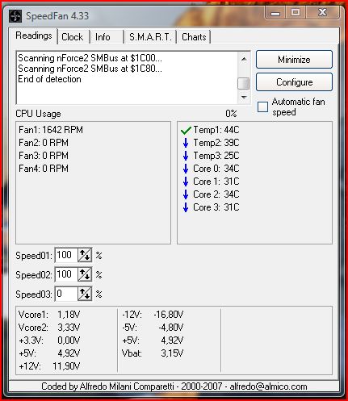Click the Speed01 value field
Screen dimensions: 348x401
coord(66,255)
